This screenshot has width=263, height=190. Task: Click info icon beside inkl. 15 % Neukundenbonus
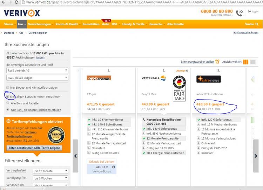[198, 124]
